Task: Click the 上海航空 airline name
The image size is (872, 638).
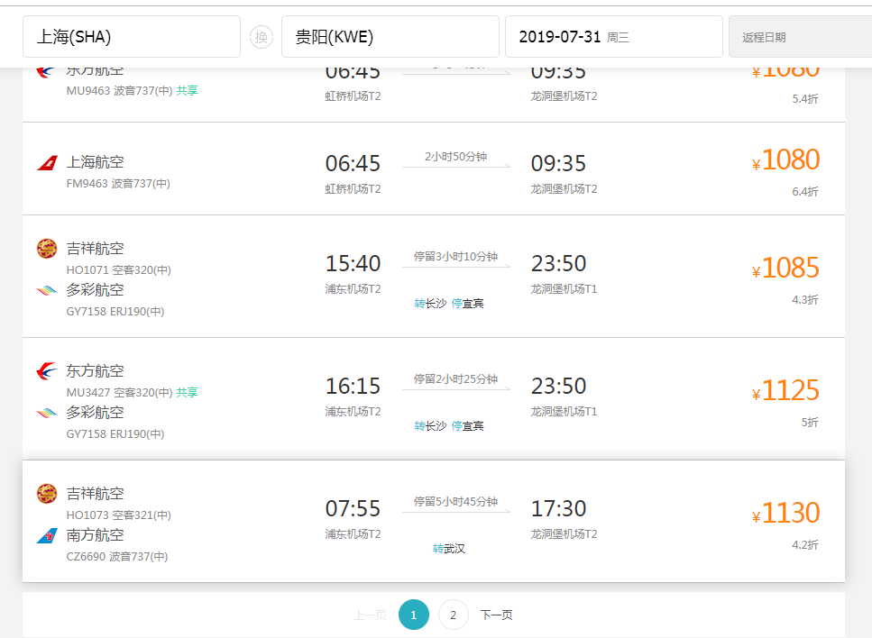Action: [95, 162]
